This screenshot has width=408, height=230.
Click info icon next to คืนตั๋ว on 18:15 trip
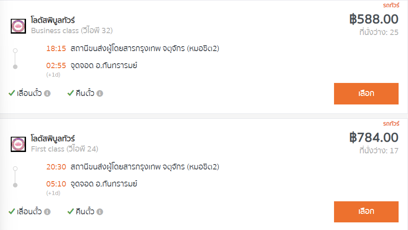point(100,93)
